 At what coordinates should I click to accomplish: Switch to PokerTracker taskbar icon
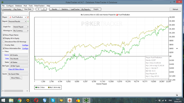86,100
